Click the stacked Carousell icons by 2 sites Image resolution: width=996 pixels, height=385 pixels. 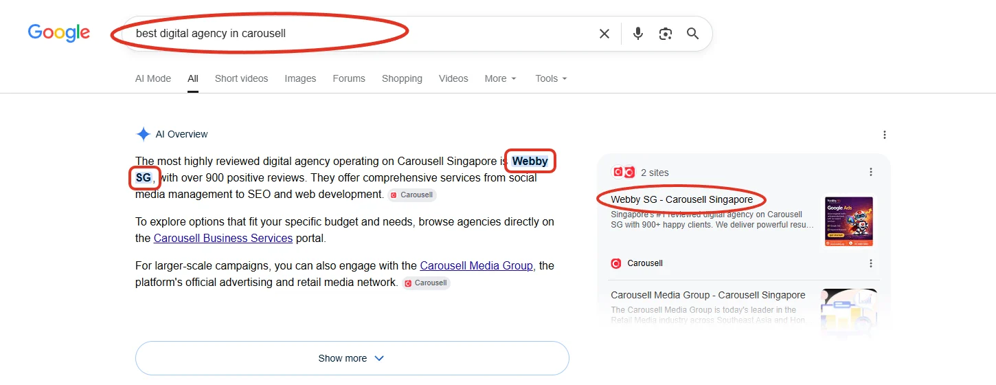tap(624, 172)
